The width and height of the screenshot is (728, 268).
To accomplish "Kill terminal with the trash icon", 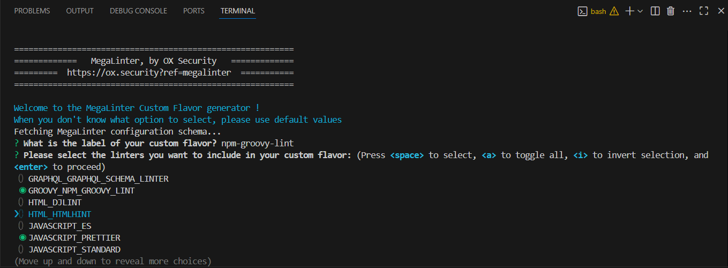I will pos(670,11).
